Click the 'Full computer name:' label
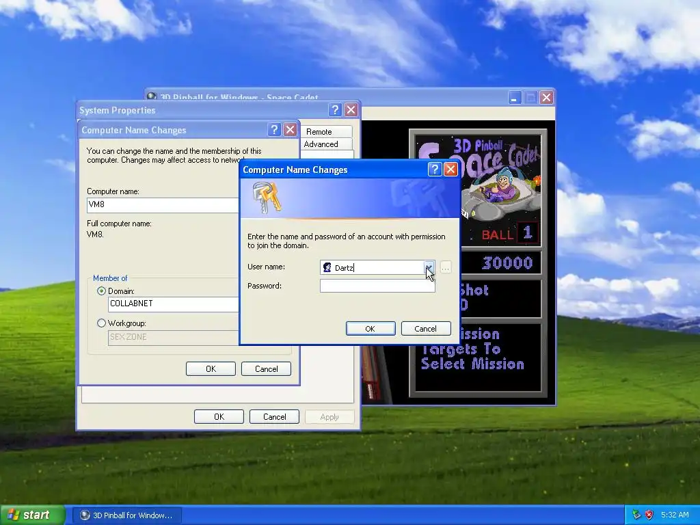The image size is (700, 525). [x=119, y=224]
